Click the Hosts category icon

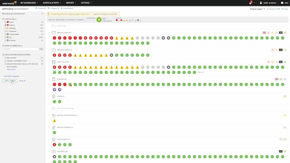tap(54, 96)
